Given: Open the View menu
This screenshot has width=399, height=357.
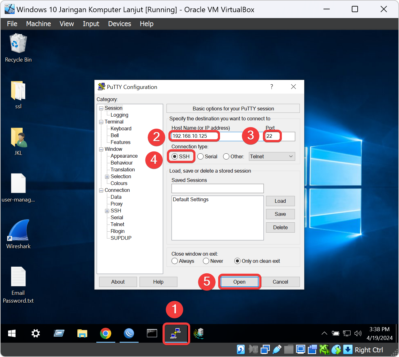Looking at the screenshot, I should (x=67, y=24).
